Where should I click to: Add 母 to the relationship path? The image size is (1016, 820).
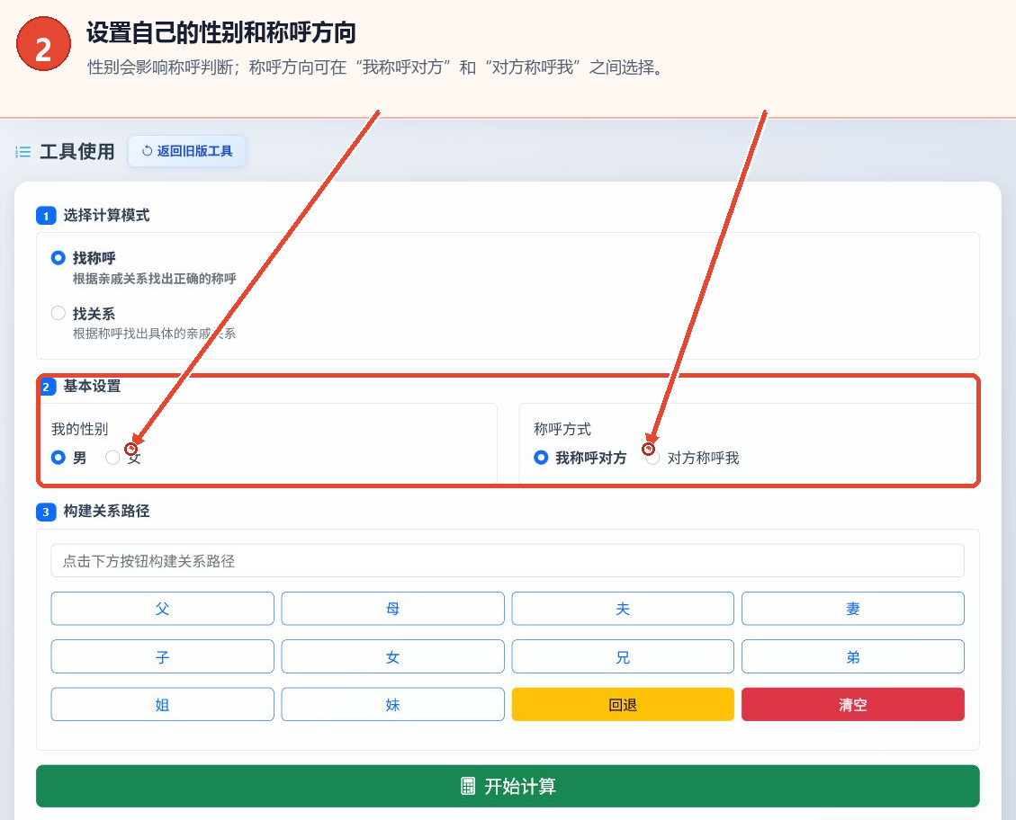(392, 609)
